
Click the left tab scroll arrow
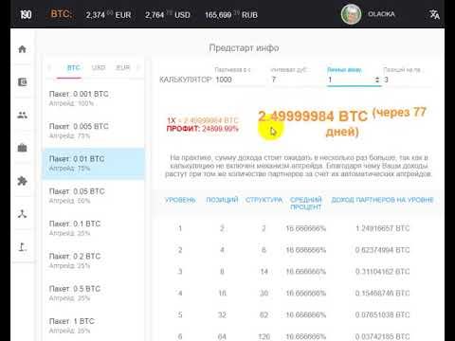[49, 67]
